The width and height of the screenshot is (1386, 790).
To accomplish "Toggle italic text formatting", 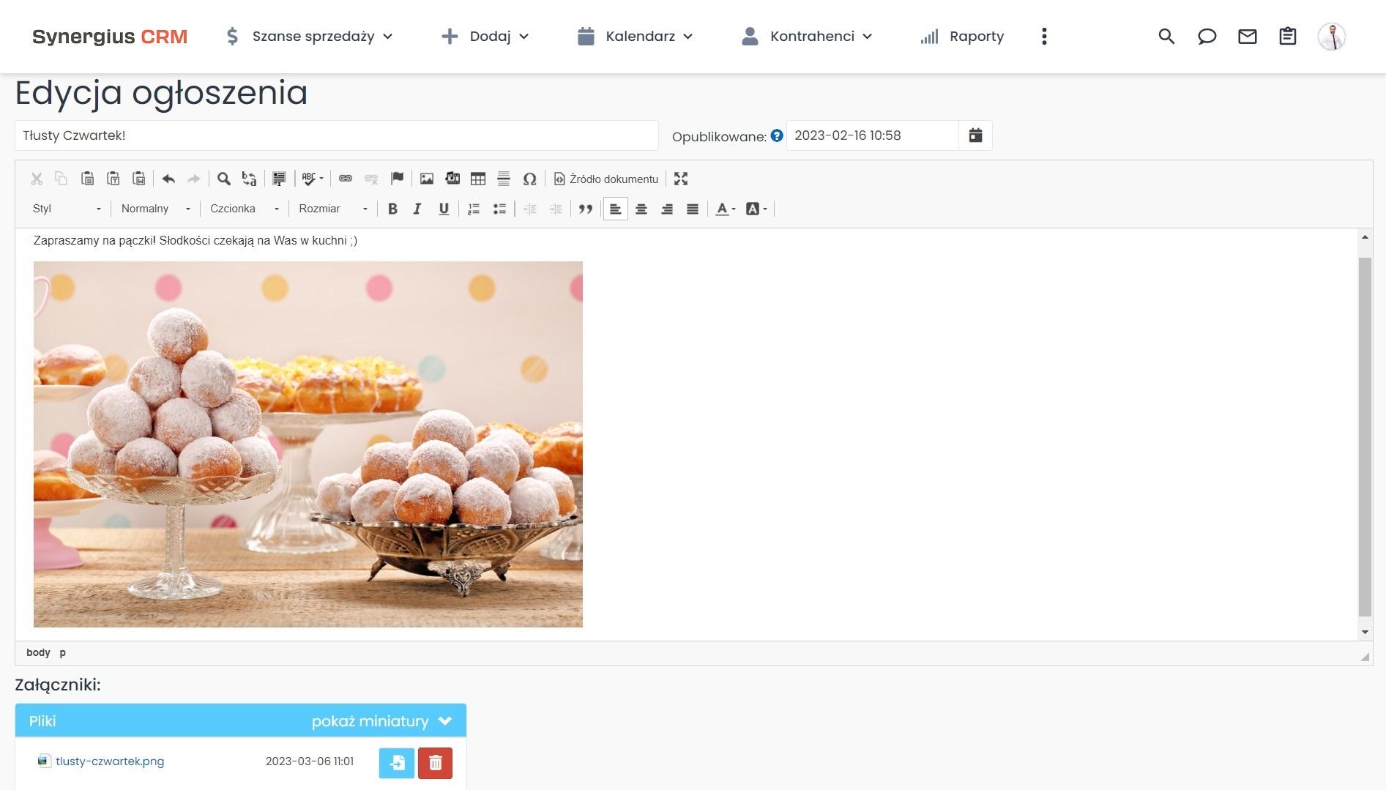I will 417,209.
